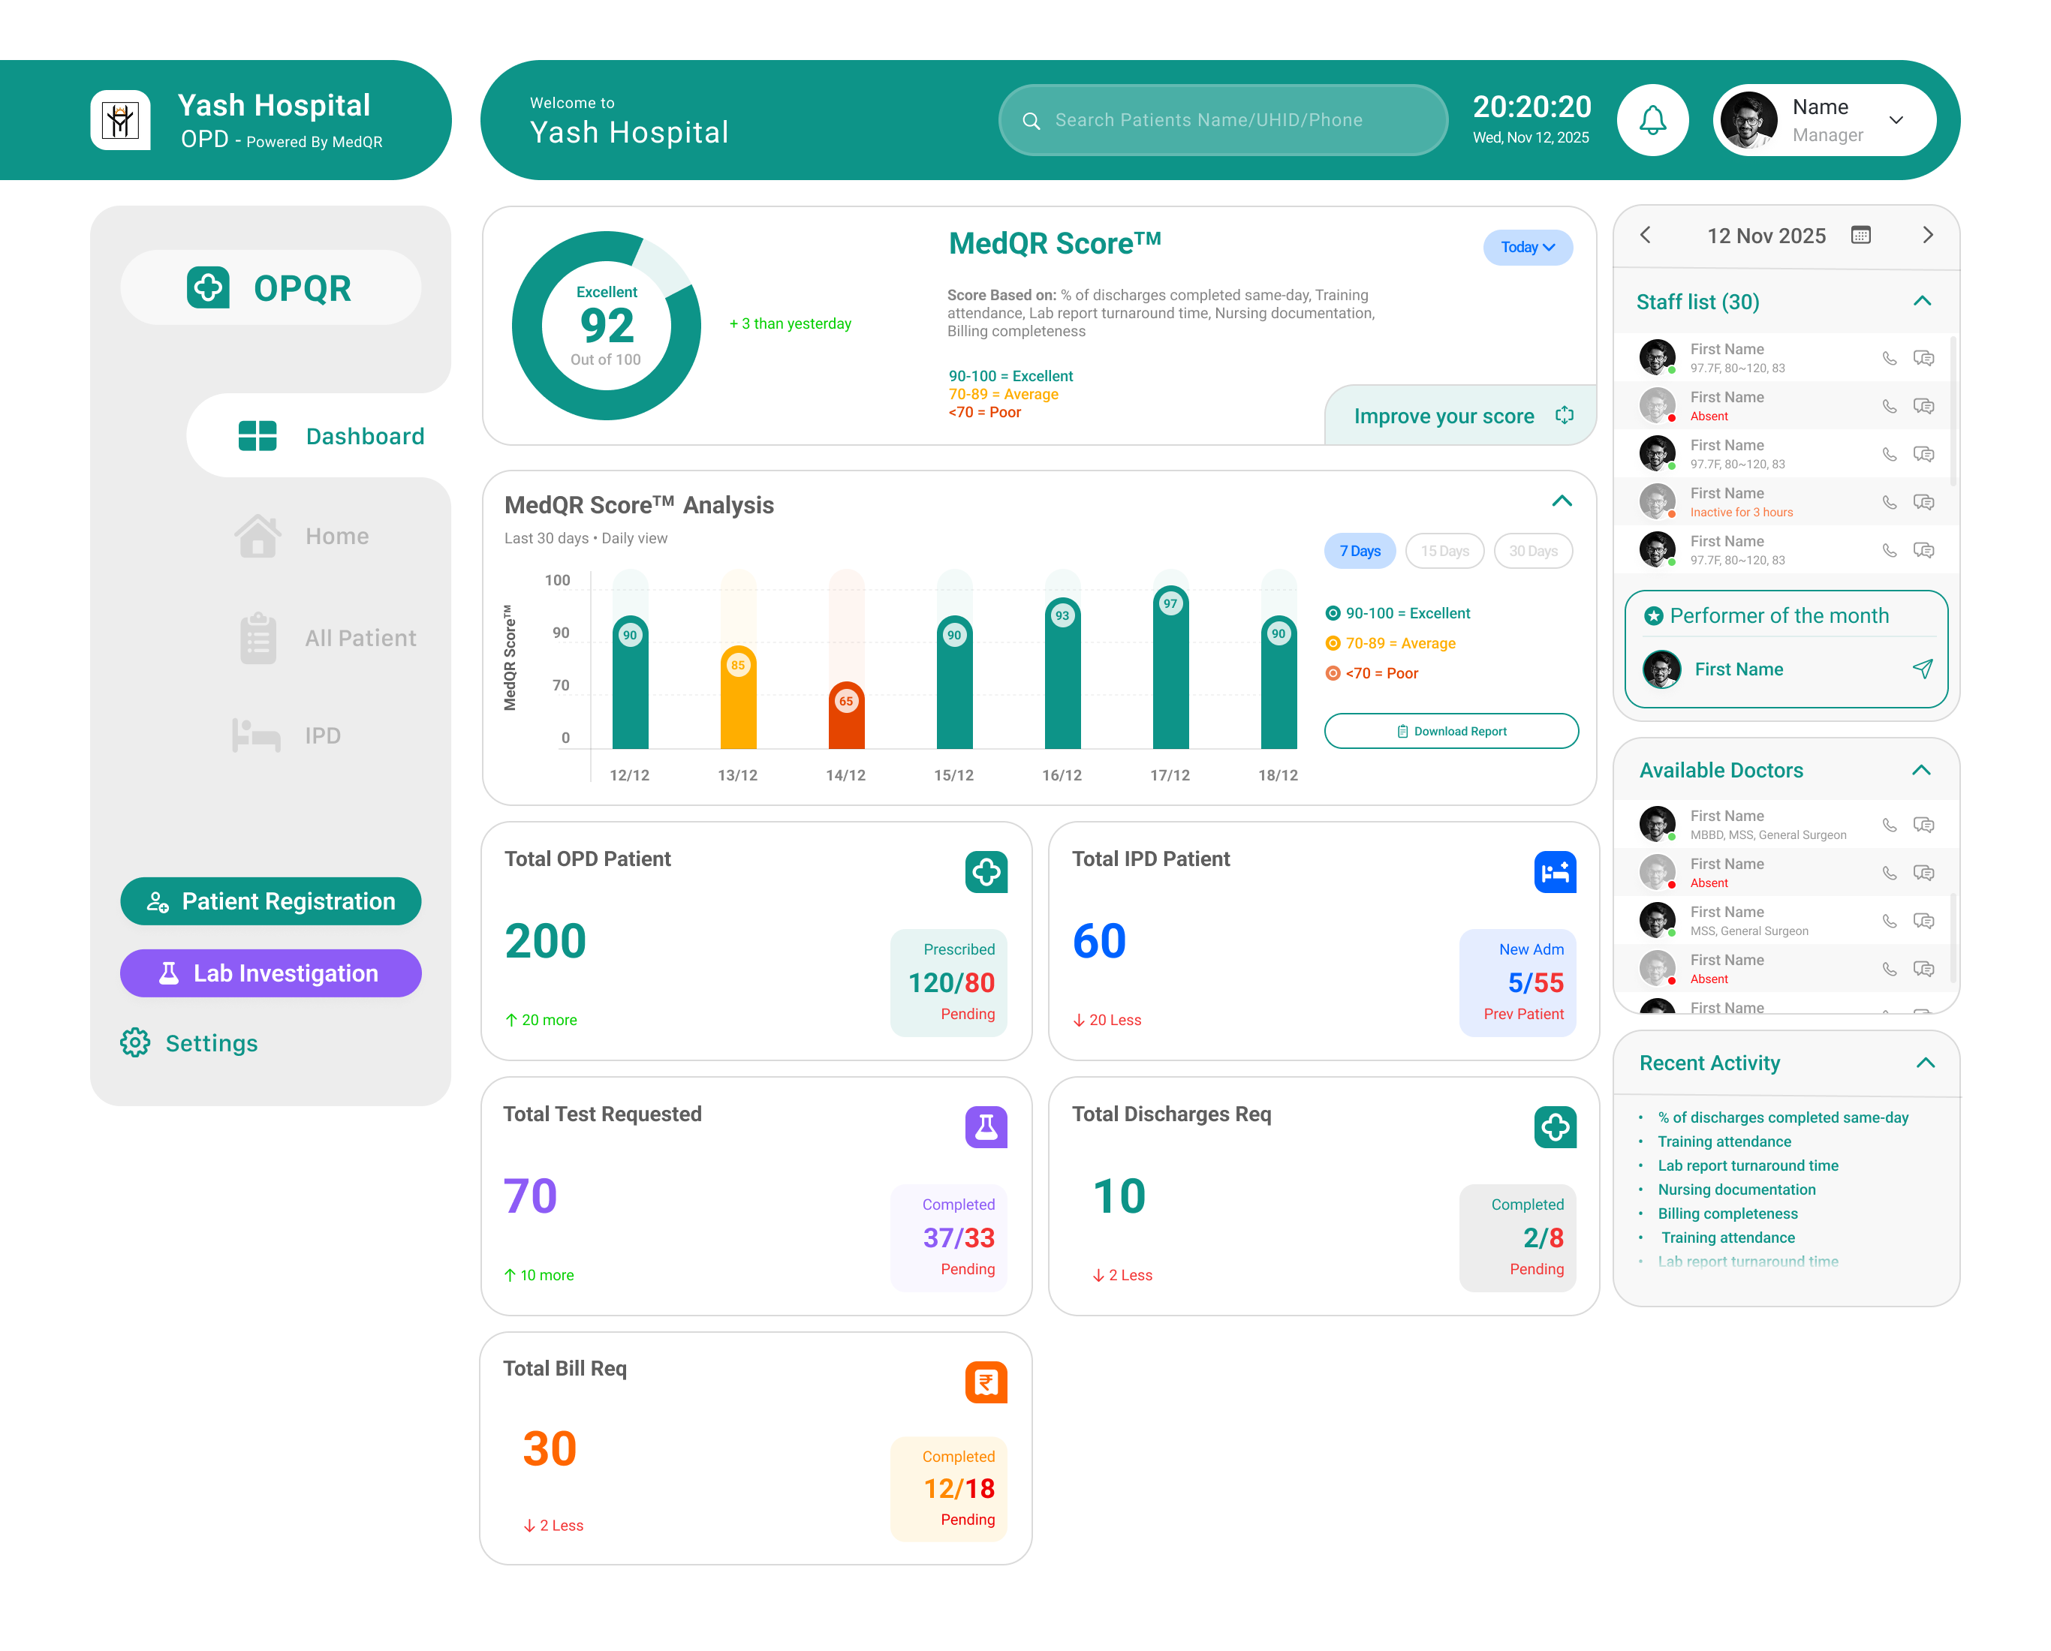
Task: Open the chat icon for first available doctor
Action: (x=1923, y=825)
